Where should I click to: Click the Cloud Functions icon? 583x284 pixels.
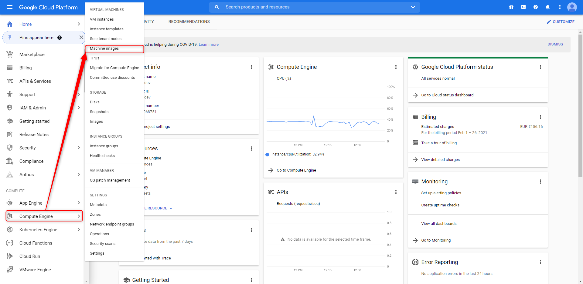click(10, 243)
